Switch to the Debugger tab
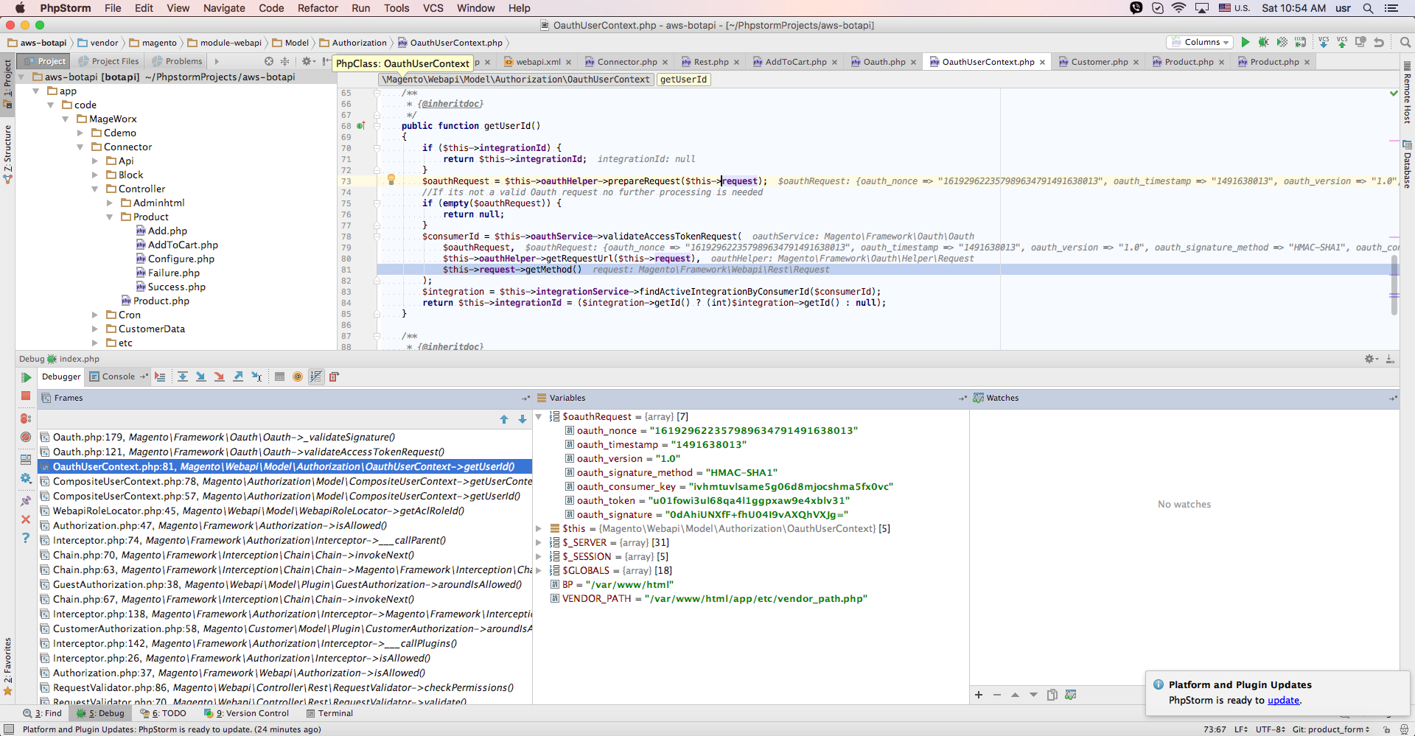Viewport: 1415px width, 736px height. (61, 376)
